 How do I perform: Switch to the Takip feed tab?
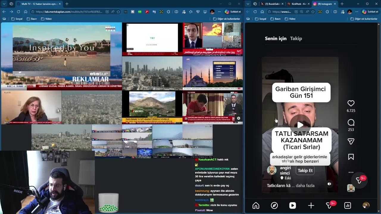click(296, 38)
